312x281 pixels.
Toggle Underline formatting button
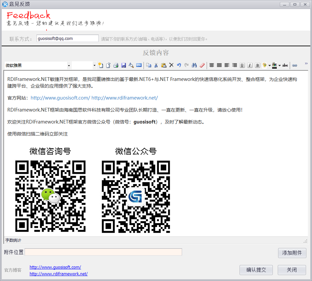click(x=242, y=66)
